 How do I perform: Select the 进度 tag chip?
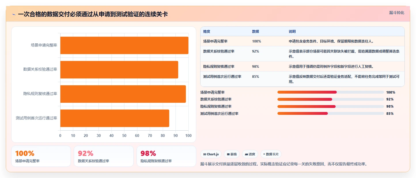(250, 154)
